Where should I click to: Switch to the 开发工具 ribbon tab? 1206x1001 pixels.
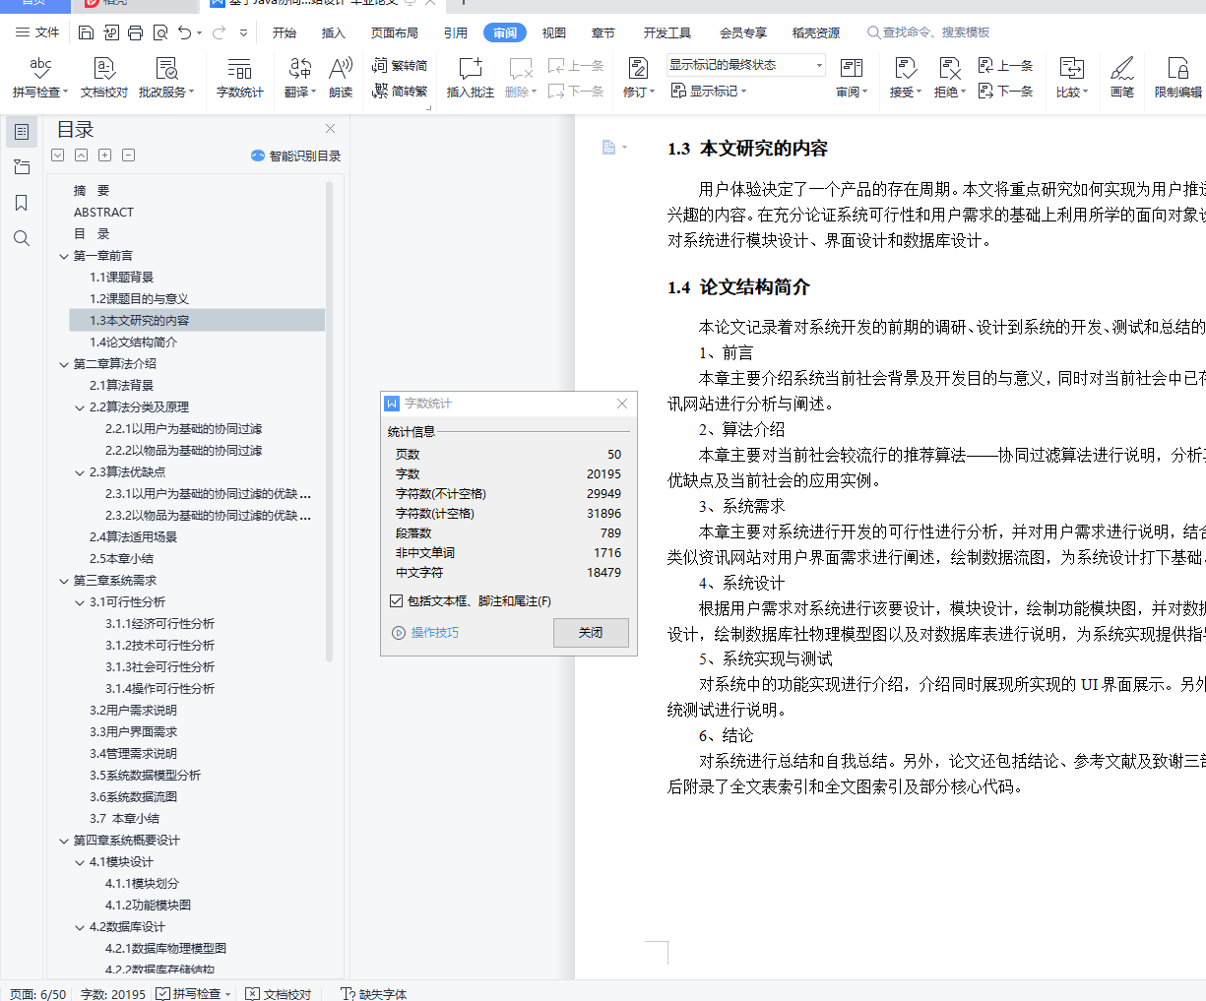667,32
